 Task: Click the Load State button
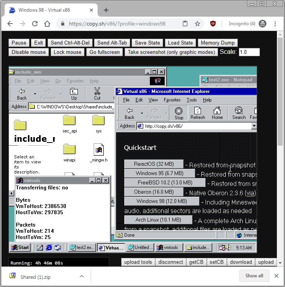click(x=180, y=43)
